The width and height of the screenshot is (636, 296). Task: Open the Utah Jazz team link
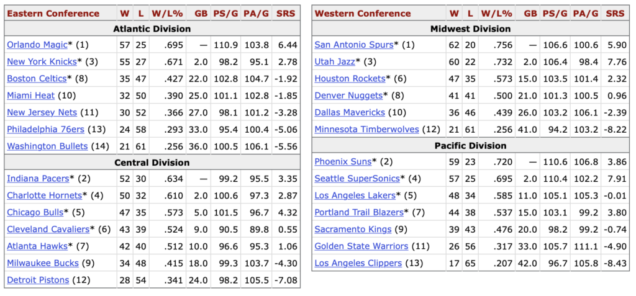coord(335,61)
